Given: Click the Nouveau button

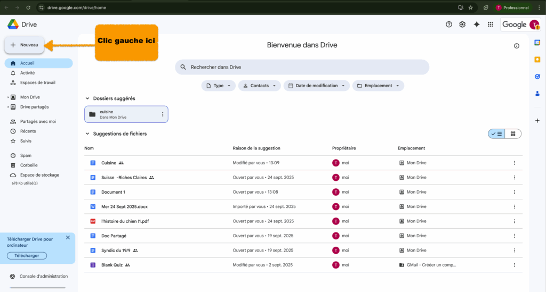Looking at the screenshot, I should point(25,45).
